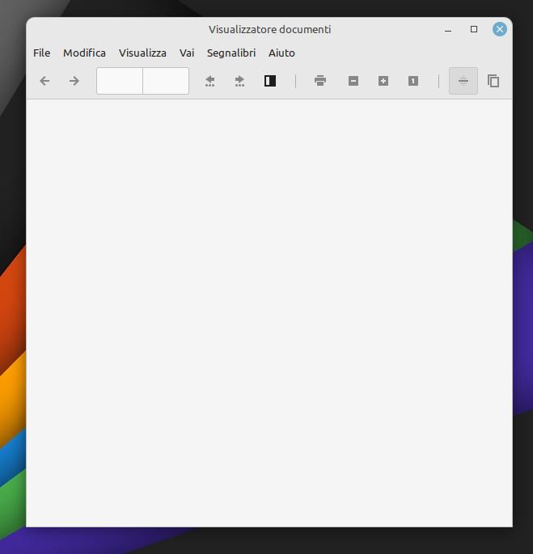The width and height of the screenshot is (533, 554).
Task: Toggle continuous scrolling mode button
Action: pyautogui.click(x=463, y=81)
